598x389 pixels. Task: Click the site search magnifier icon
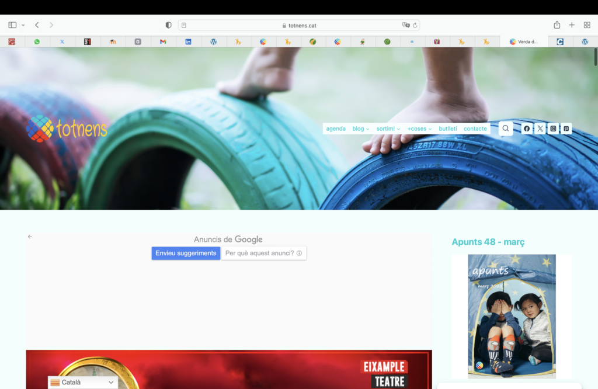tap(506, 128)
